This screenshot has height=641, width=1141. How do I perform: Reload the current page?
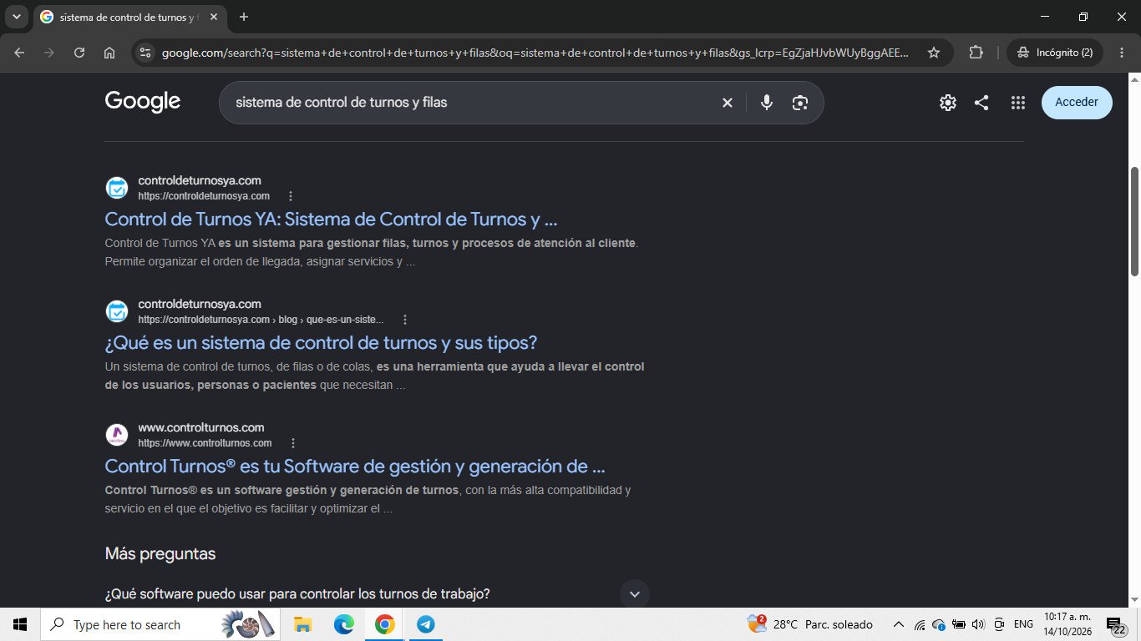(x=79, y=53)
